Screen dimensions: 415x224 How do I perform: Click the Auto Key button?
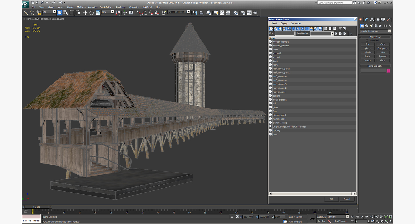pos(321,217)
